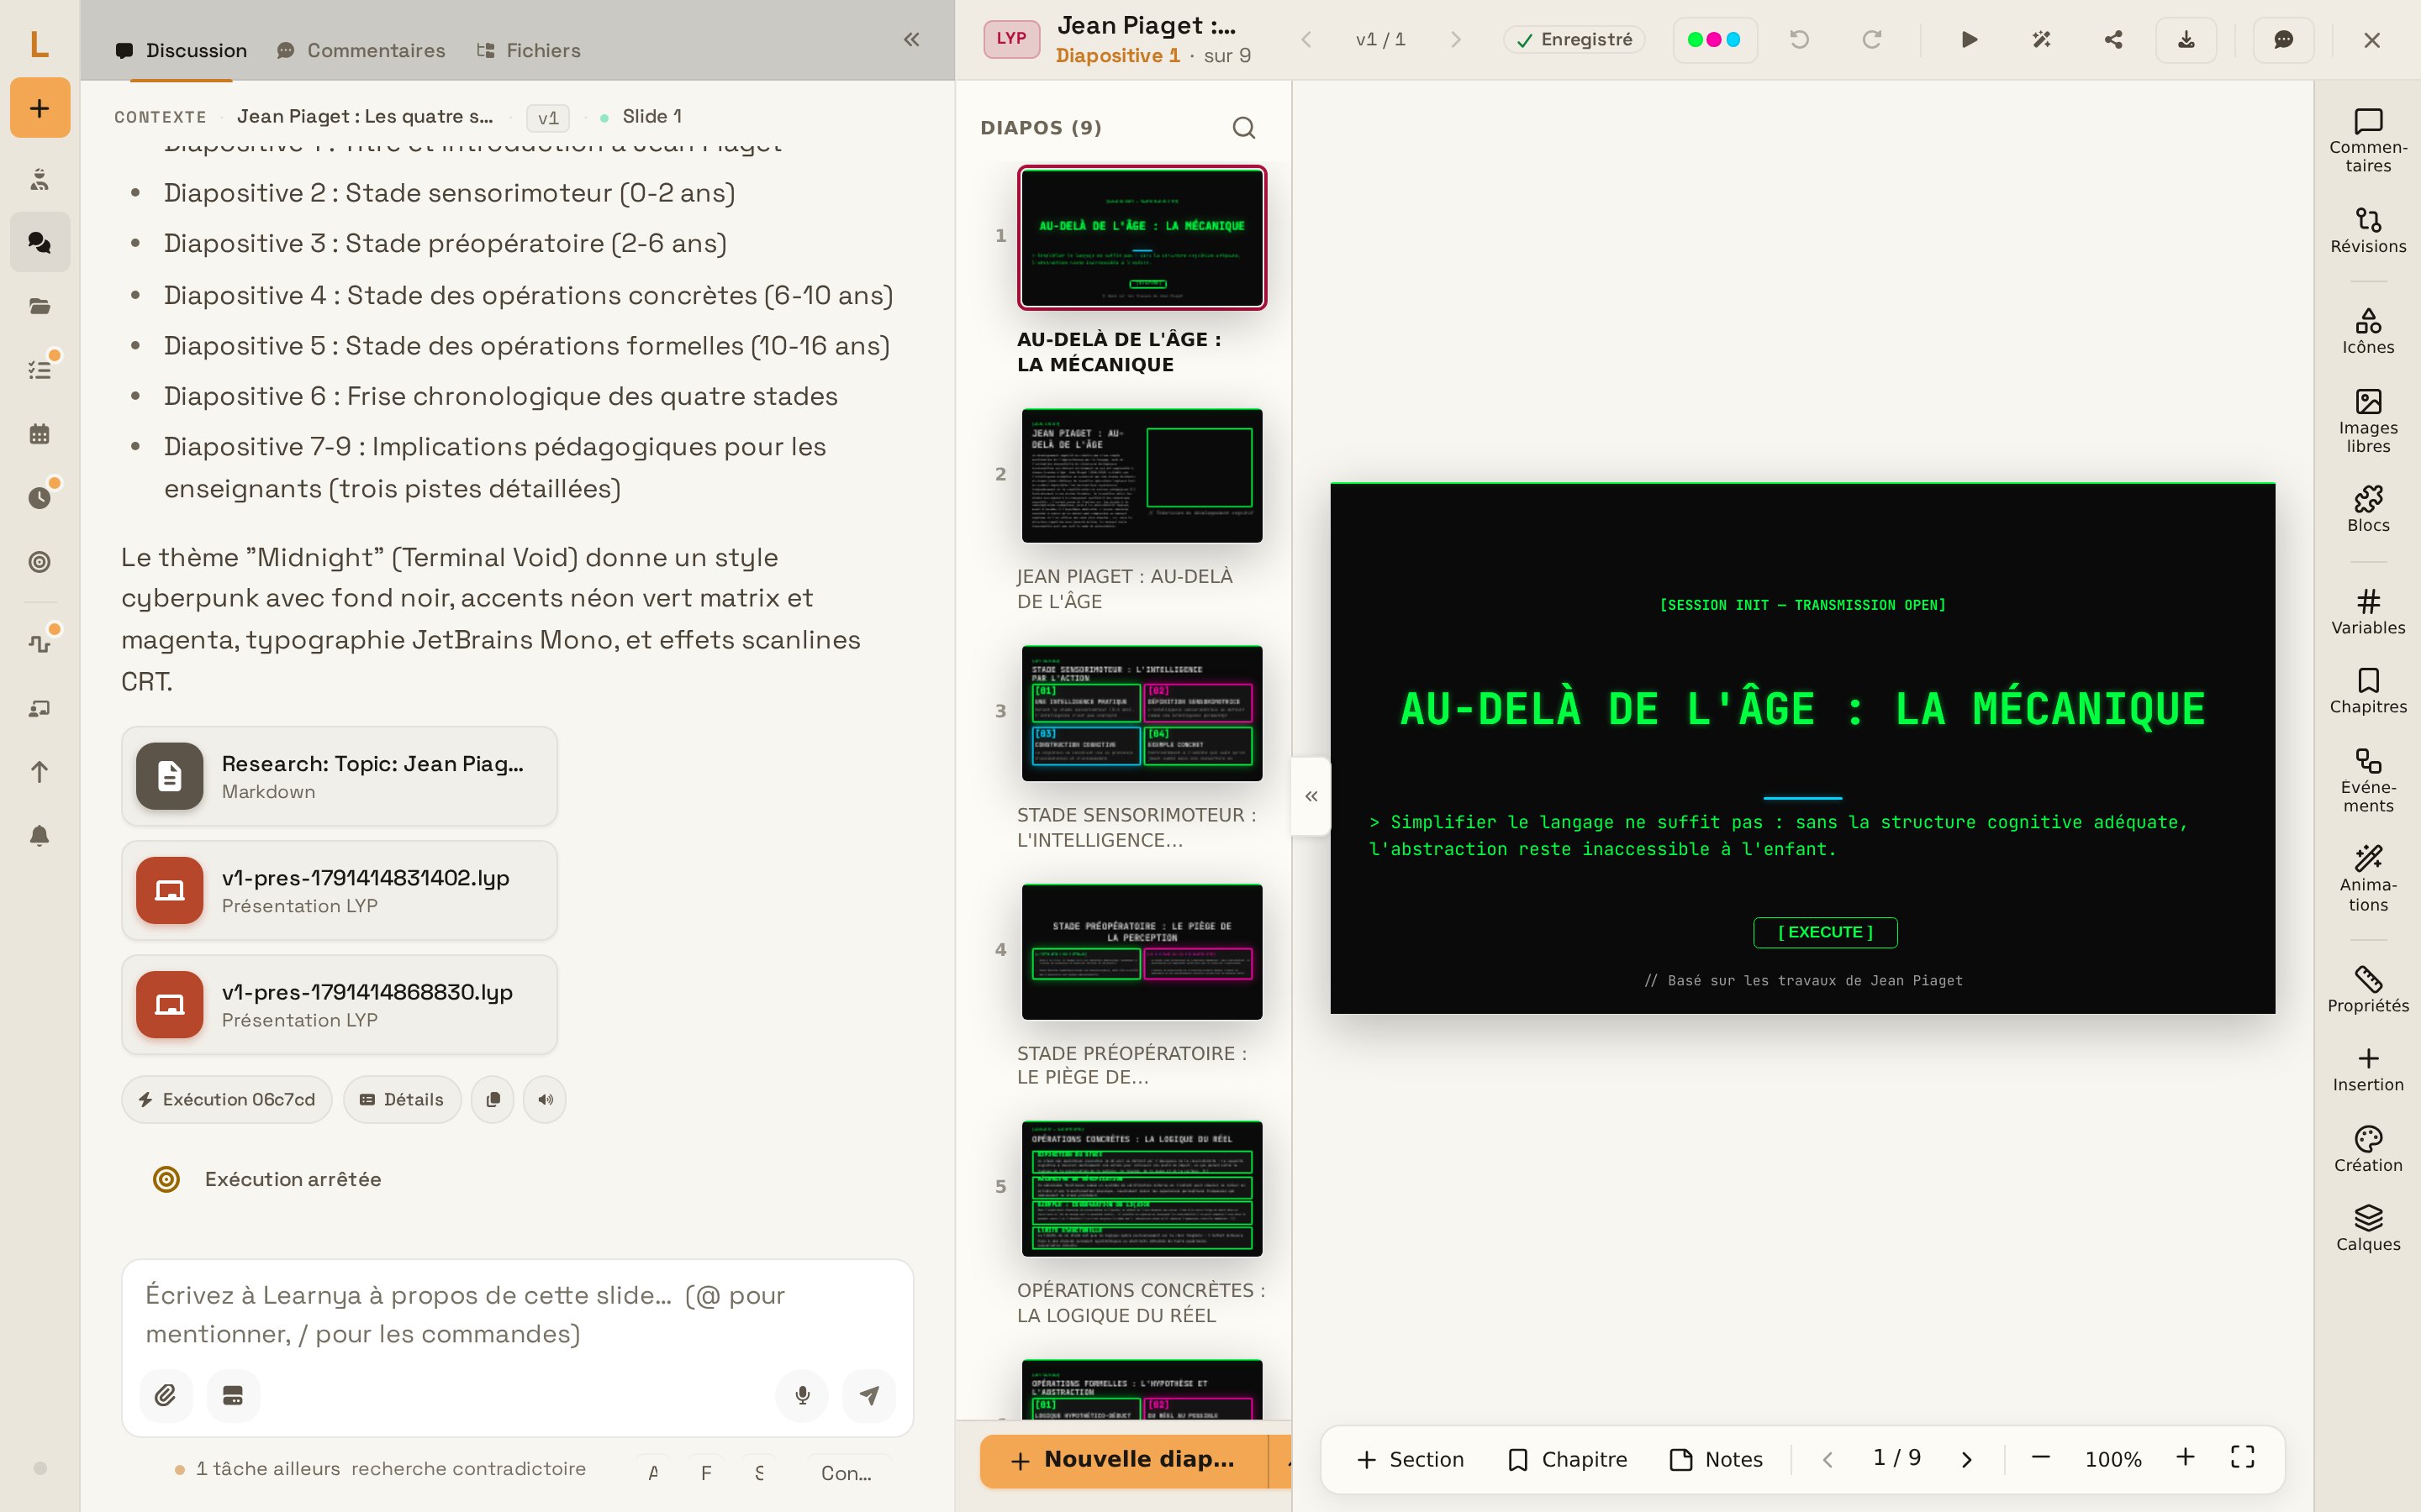Image resolution: width=2421 pixels, height=1512 pixels.
Task: Toggle the read-aloud speaker button
Action: [x=546, y=1099]
